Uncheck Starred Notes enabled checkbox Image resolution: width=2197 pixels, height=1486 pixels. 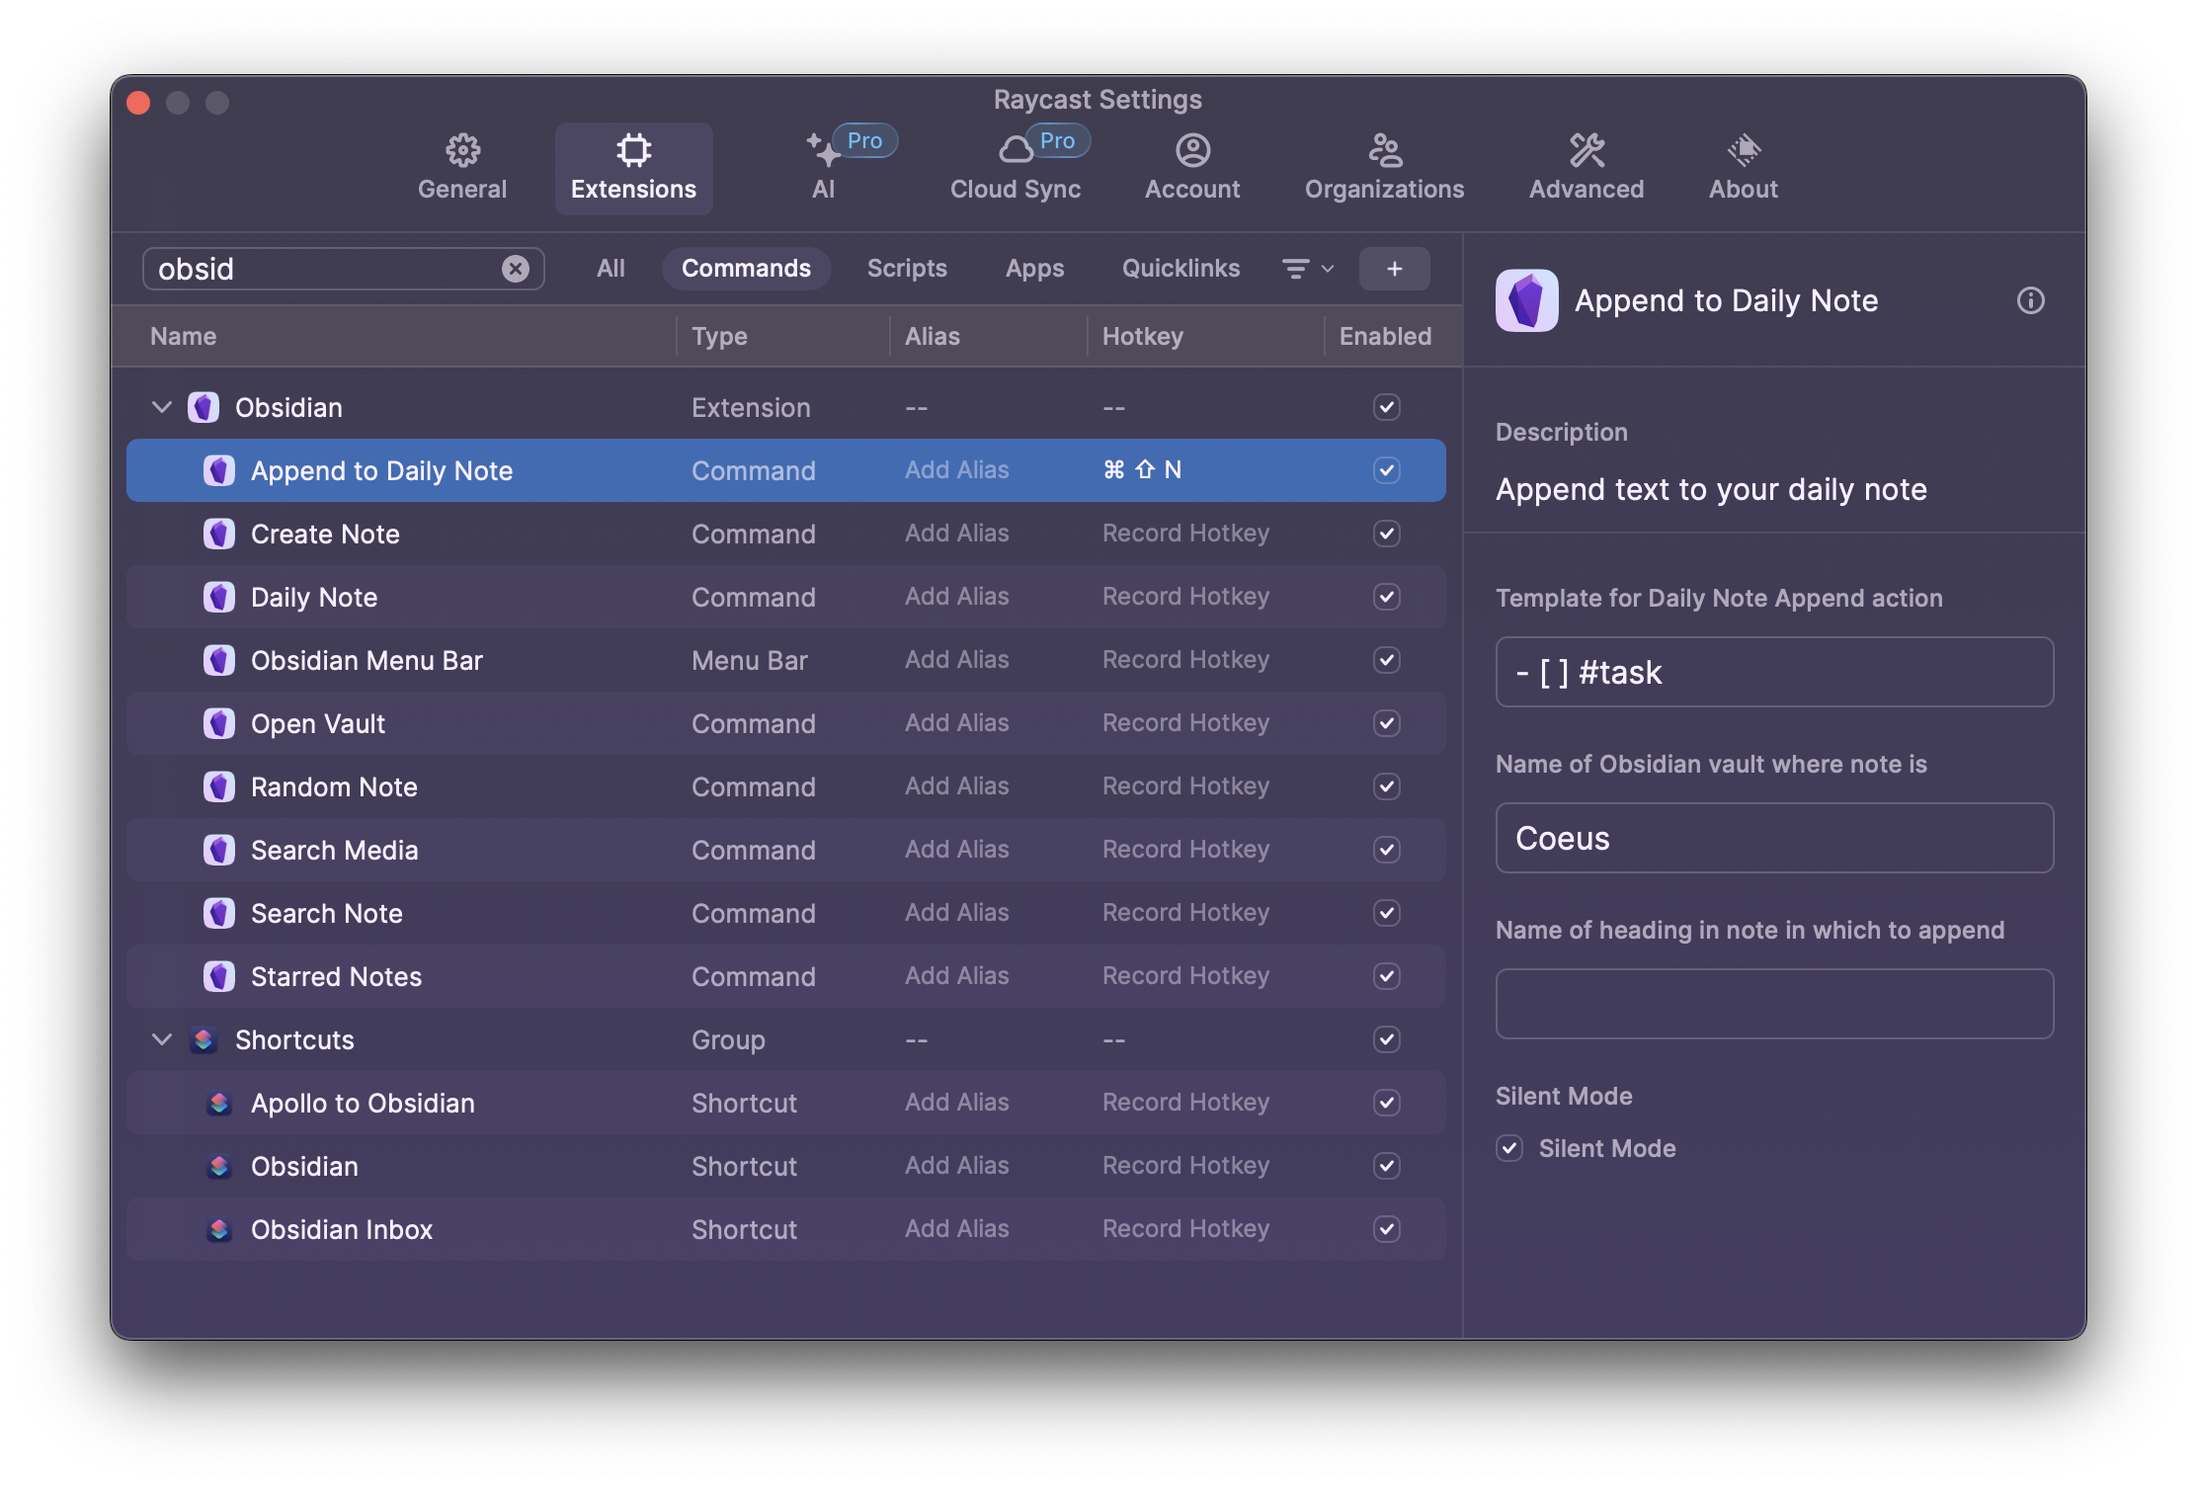(x=1386, y=976)
